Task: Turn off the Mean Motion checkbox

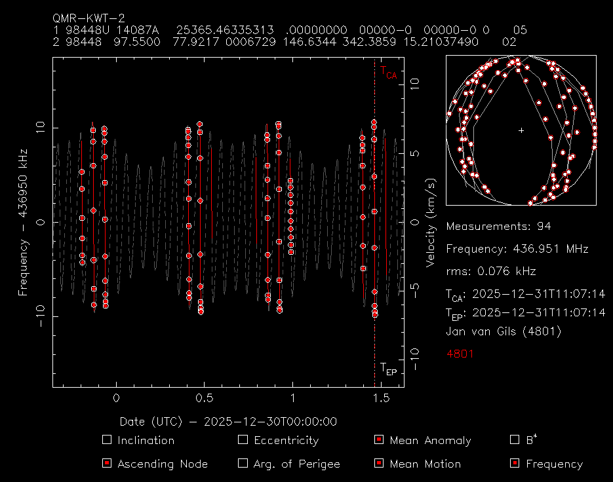Action: pyautogui.click(x=378, y=464)
